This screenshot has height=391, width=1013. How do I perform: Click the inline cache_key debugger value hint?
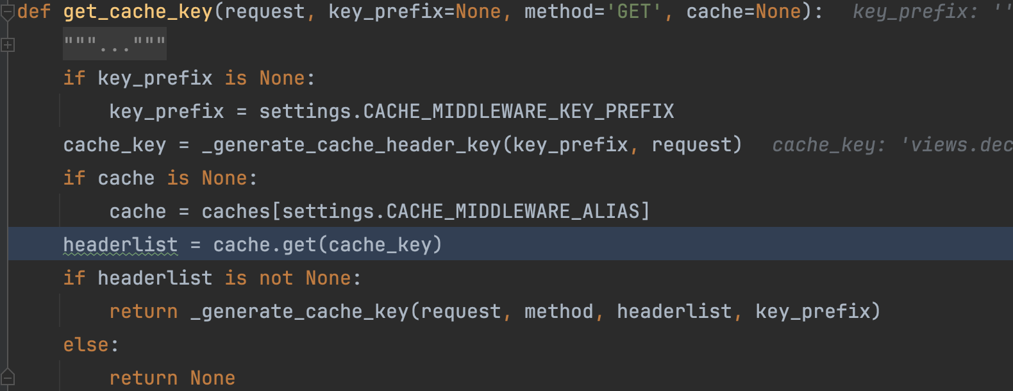pos(891,145)
